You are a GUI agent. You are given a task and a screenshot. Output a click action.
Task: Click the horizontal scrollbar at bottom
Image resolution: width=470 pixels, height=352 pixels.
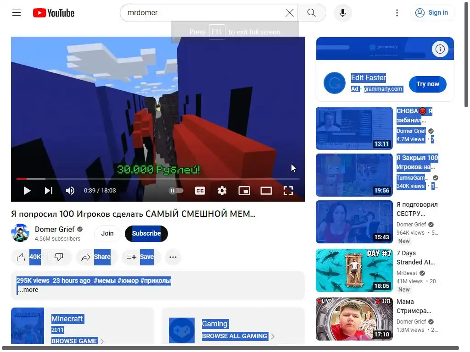[x=230, y=348]
